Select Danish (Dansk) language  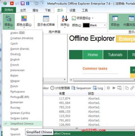23,49
